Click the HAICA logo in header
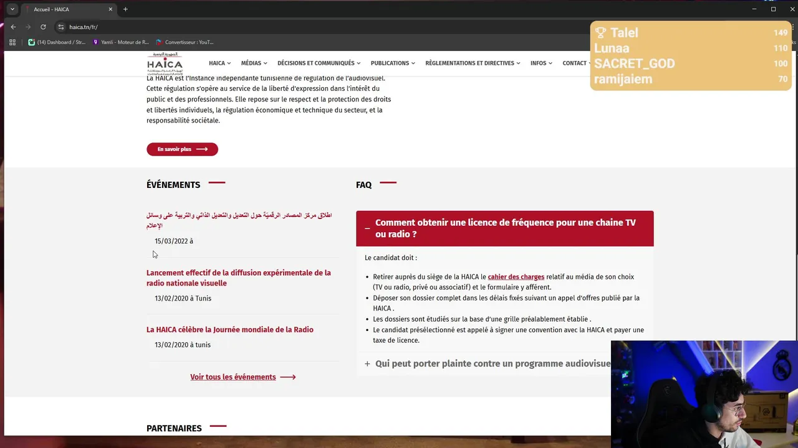 [165, 63]
